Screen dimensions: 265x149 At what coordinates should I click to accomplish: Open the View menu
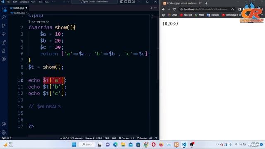(x=34, y=2)
